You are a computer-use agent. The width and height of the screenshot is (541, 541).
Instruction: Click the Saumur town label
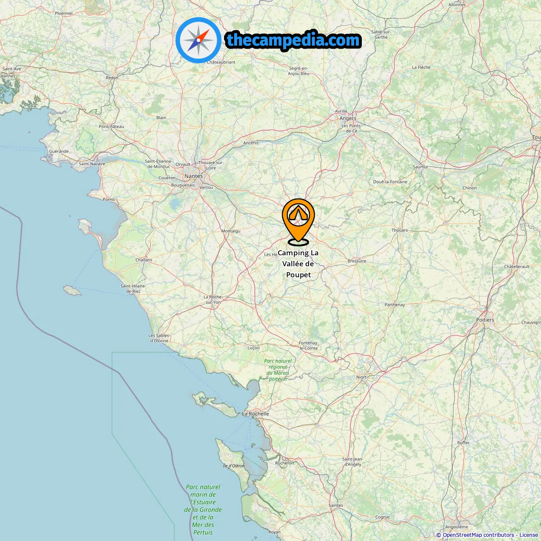pos(421,167)
